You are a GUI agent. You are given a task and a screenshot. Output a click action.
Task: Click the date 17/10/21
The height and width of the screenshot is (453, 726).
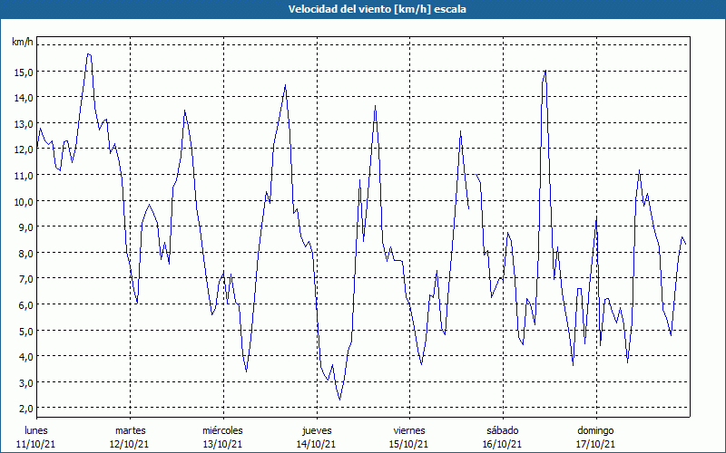tap(595, 444)
